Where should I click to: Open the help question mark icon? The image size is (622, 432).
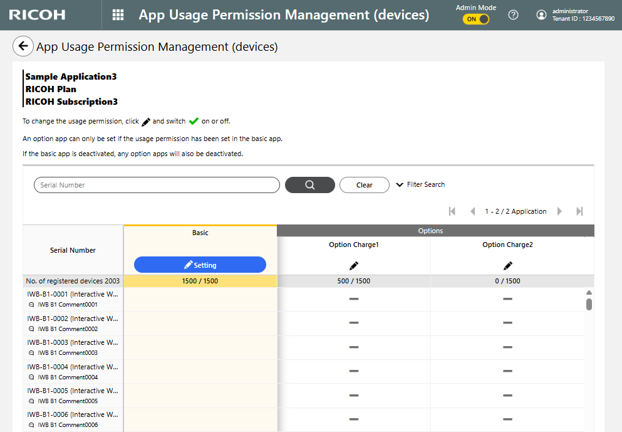[x=513, y=15]
